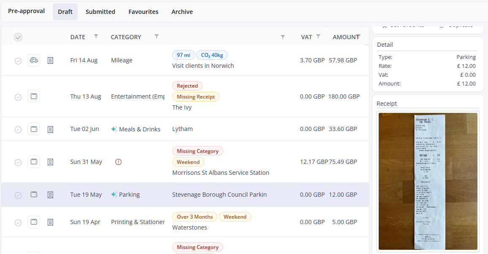Click the wallet icon on the Morrisons row
488x254 pixels.
34,161
